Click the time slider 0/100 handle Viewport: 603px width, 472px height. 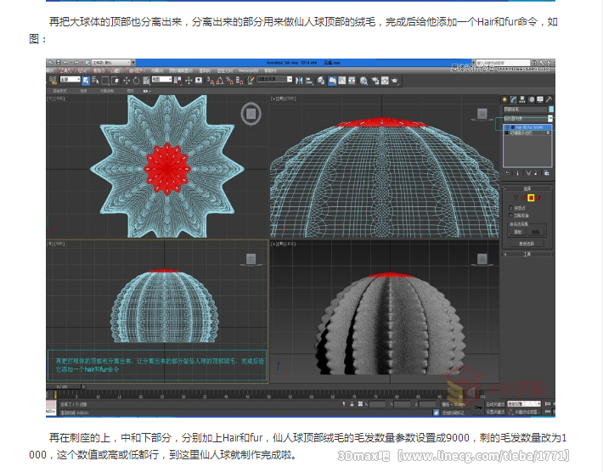[65, 386]
